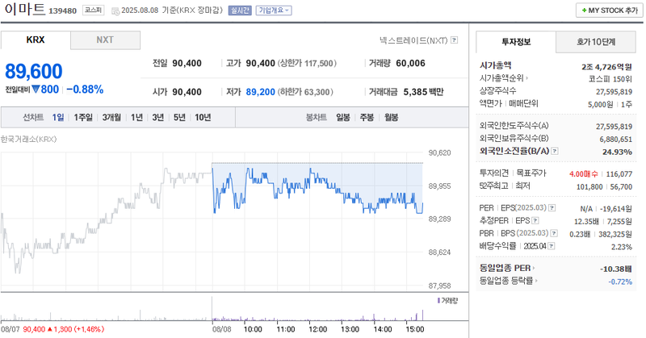The height and width of the screenshot is (338, 646).
Task: Open the 기업개요 dropdown
Action: tap(274, 10)
